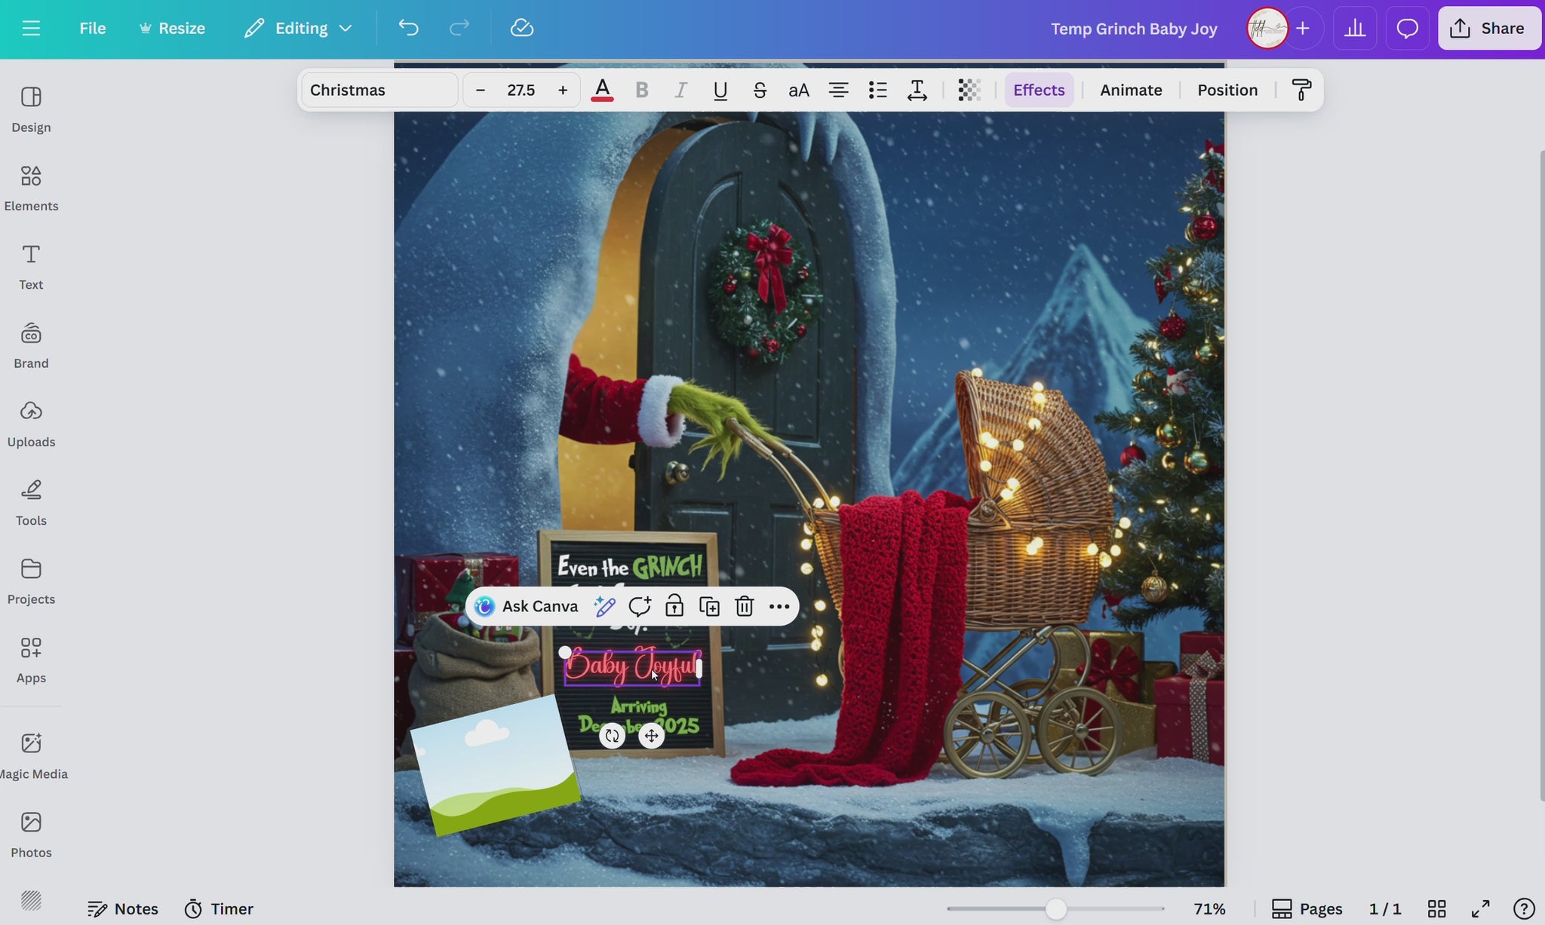
Task: Click the zoom slider handle
Action: point(1056,908)
